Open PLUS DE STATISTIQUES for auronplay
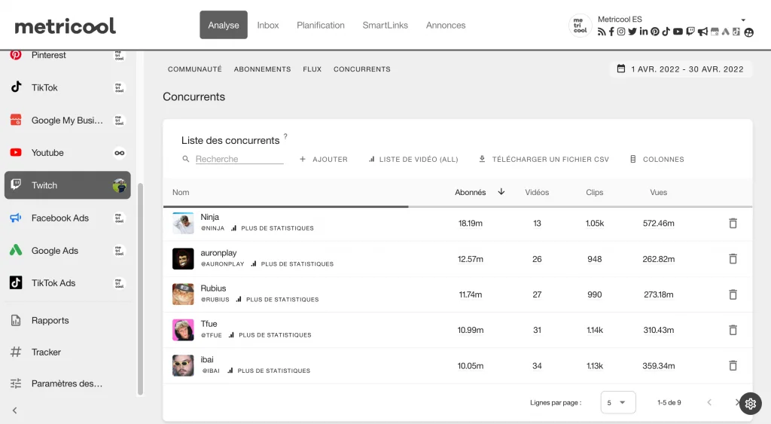771x424 pixels. [x=292, y=264]
